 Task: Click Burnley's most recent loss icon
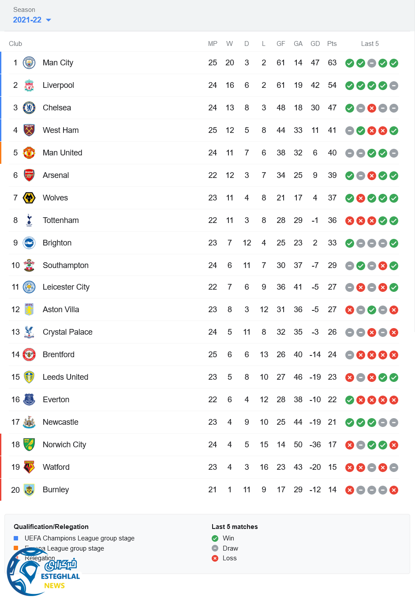[x=394, y=490]
